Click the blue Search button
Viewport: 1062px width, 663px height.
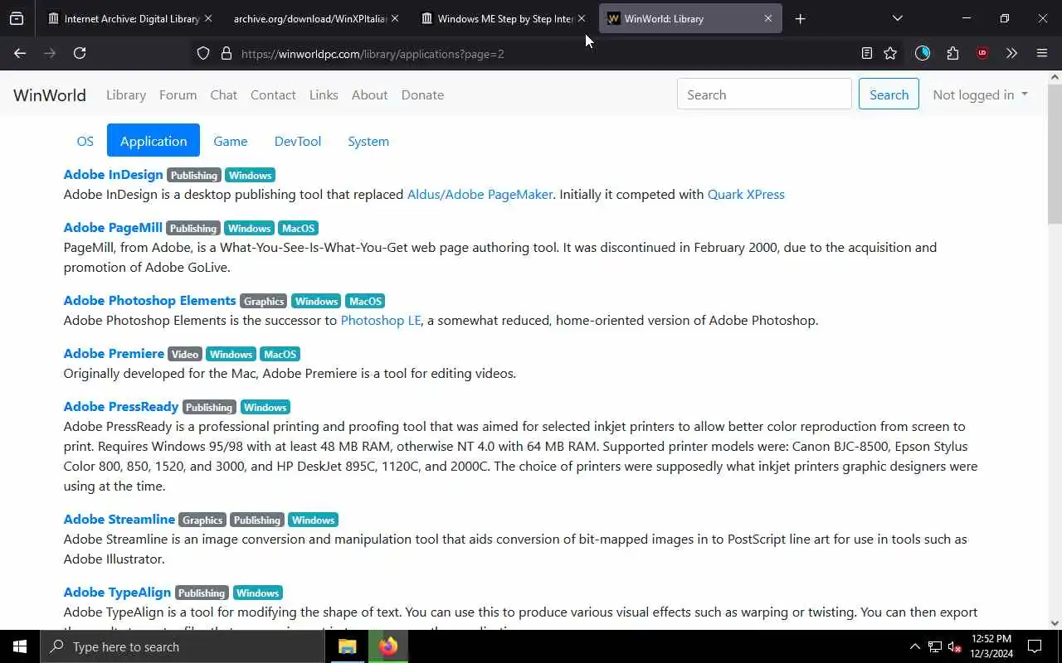click(889, 94)
